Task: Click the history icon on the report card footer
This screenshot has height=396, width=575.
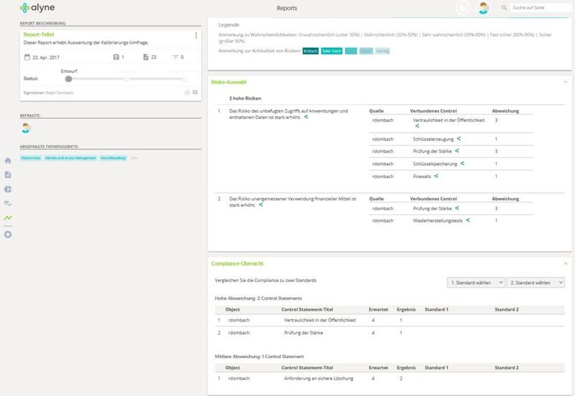Action: [187, 93]
